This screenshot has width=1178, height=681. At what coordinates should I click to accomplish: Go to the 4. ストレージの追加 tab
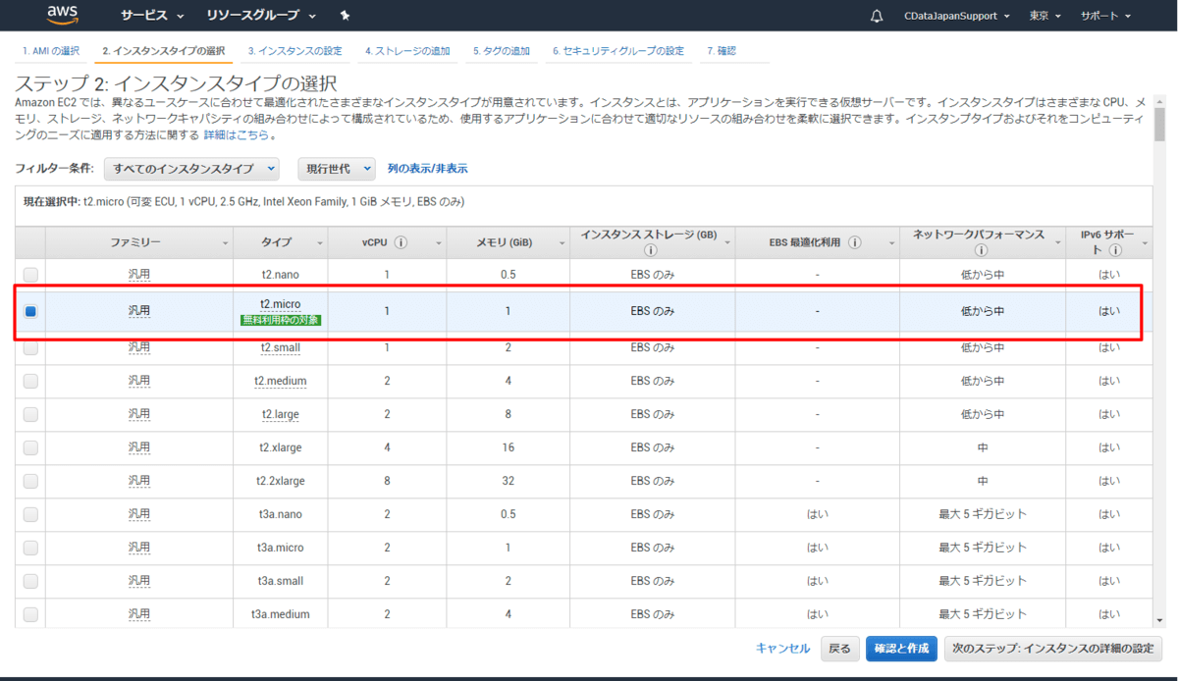pyautogui.click(x=407, y=50)
